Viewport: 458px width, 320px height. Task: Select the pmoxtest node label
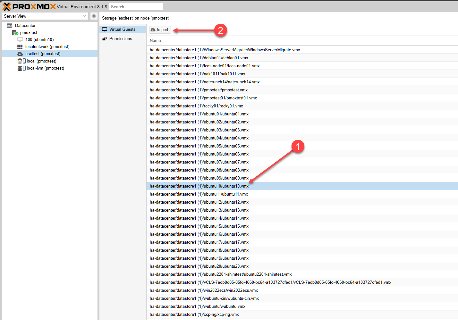29,32
